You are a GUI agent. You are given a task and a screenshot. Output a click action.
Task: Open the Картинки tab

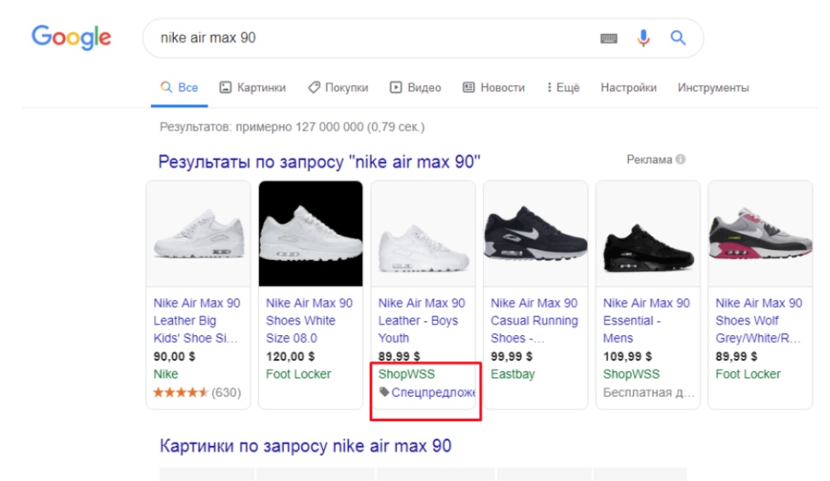tap(252, 88)
